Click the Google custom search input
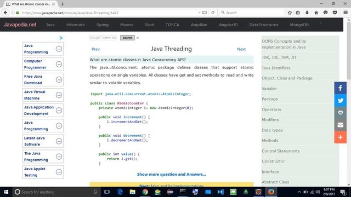Image resolution: width=351 pixels, height=197 pixels. [103, 38]
